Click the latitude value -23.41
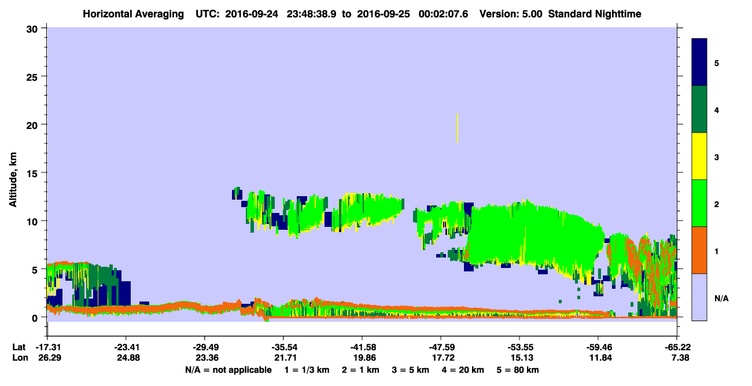The width and height of the screenshot is (752, 386). (x=126, y=347)
